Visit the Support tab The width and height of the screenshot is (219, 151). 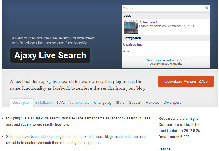[x=135, y=102]
